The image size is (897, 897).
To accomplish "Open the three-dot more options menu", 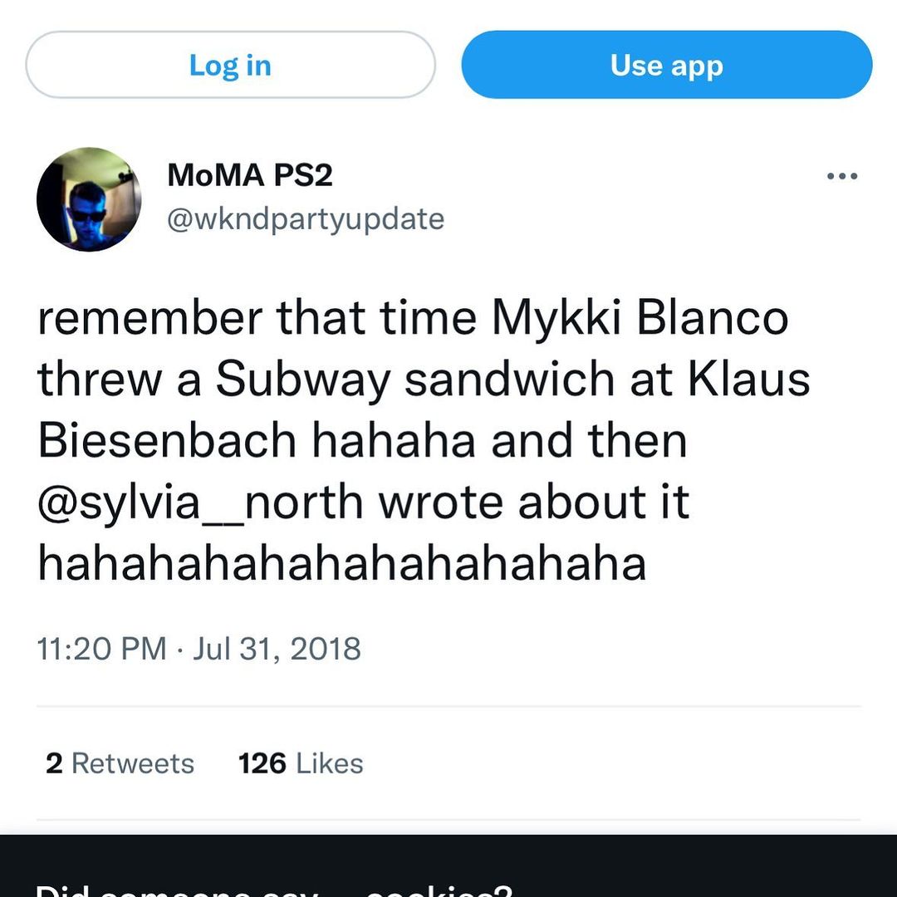I will click(841, 176).
